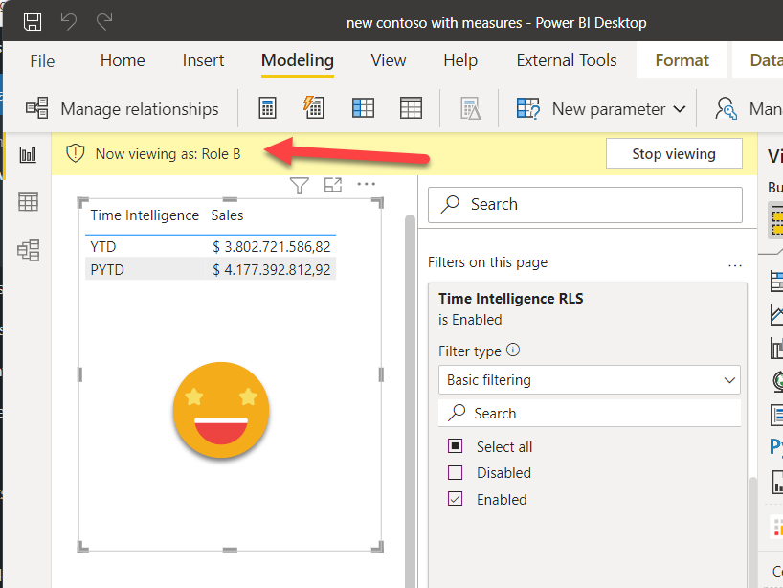Click the Filters pane Search field

[x=584, y=204]
